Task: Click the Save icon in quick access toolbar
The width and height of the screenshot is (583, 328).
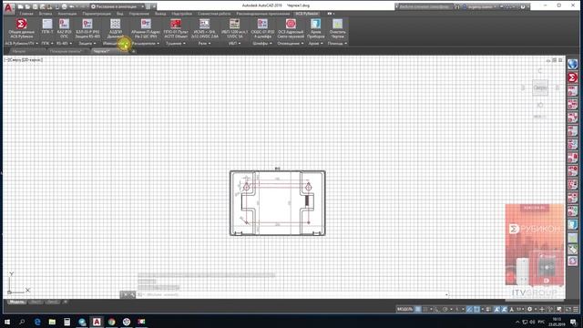Action: pyautogui.click(x=35, y=6)
